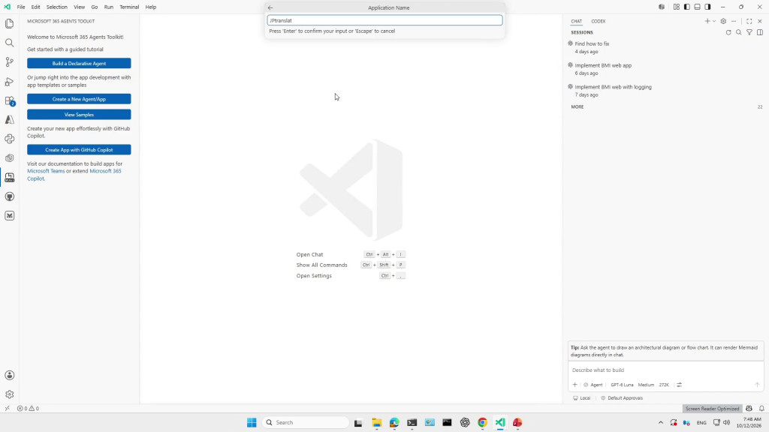Open the Search view in the activity bar

(9, 43)
